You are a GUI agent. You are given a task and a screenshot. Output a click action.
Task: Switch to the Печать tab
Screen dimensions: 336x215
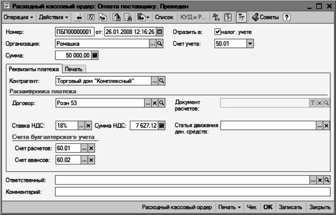coord(74,69)
